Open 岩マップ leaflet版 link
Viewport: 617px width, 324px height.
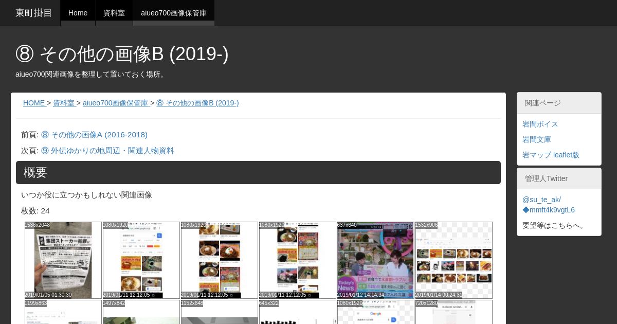(x=551, y=155)
